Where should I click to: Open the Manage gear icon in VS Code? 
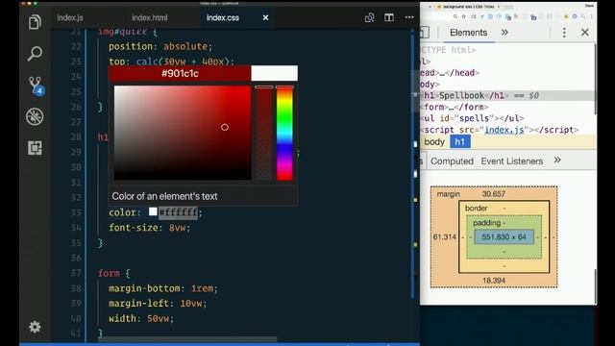coord(35,327)
